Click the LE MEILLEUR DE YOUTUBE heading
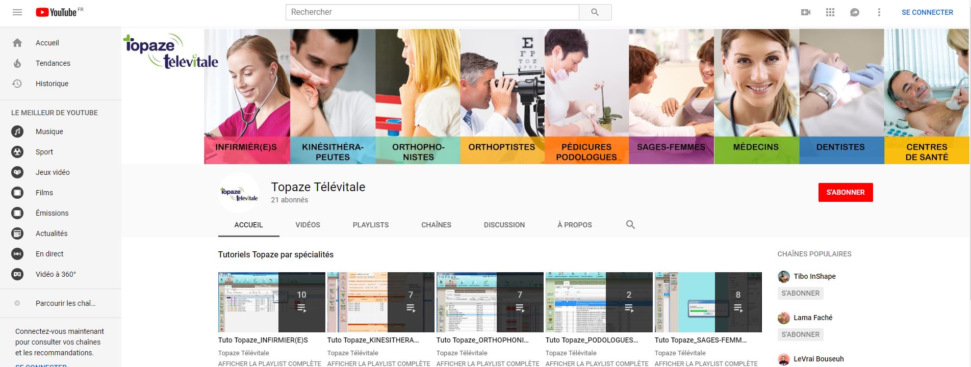 click(55, 113)
